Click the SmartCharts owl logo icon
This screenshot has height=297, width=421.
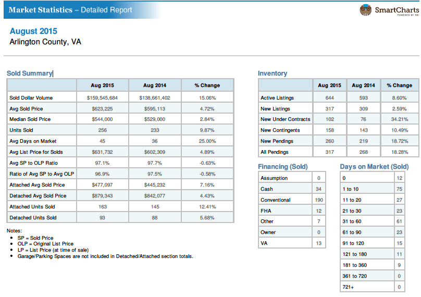coord(366,9)
